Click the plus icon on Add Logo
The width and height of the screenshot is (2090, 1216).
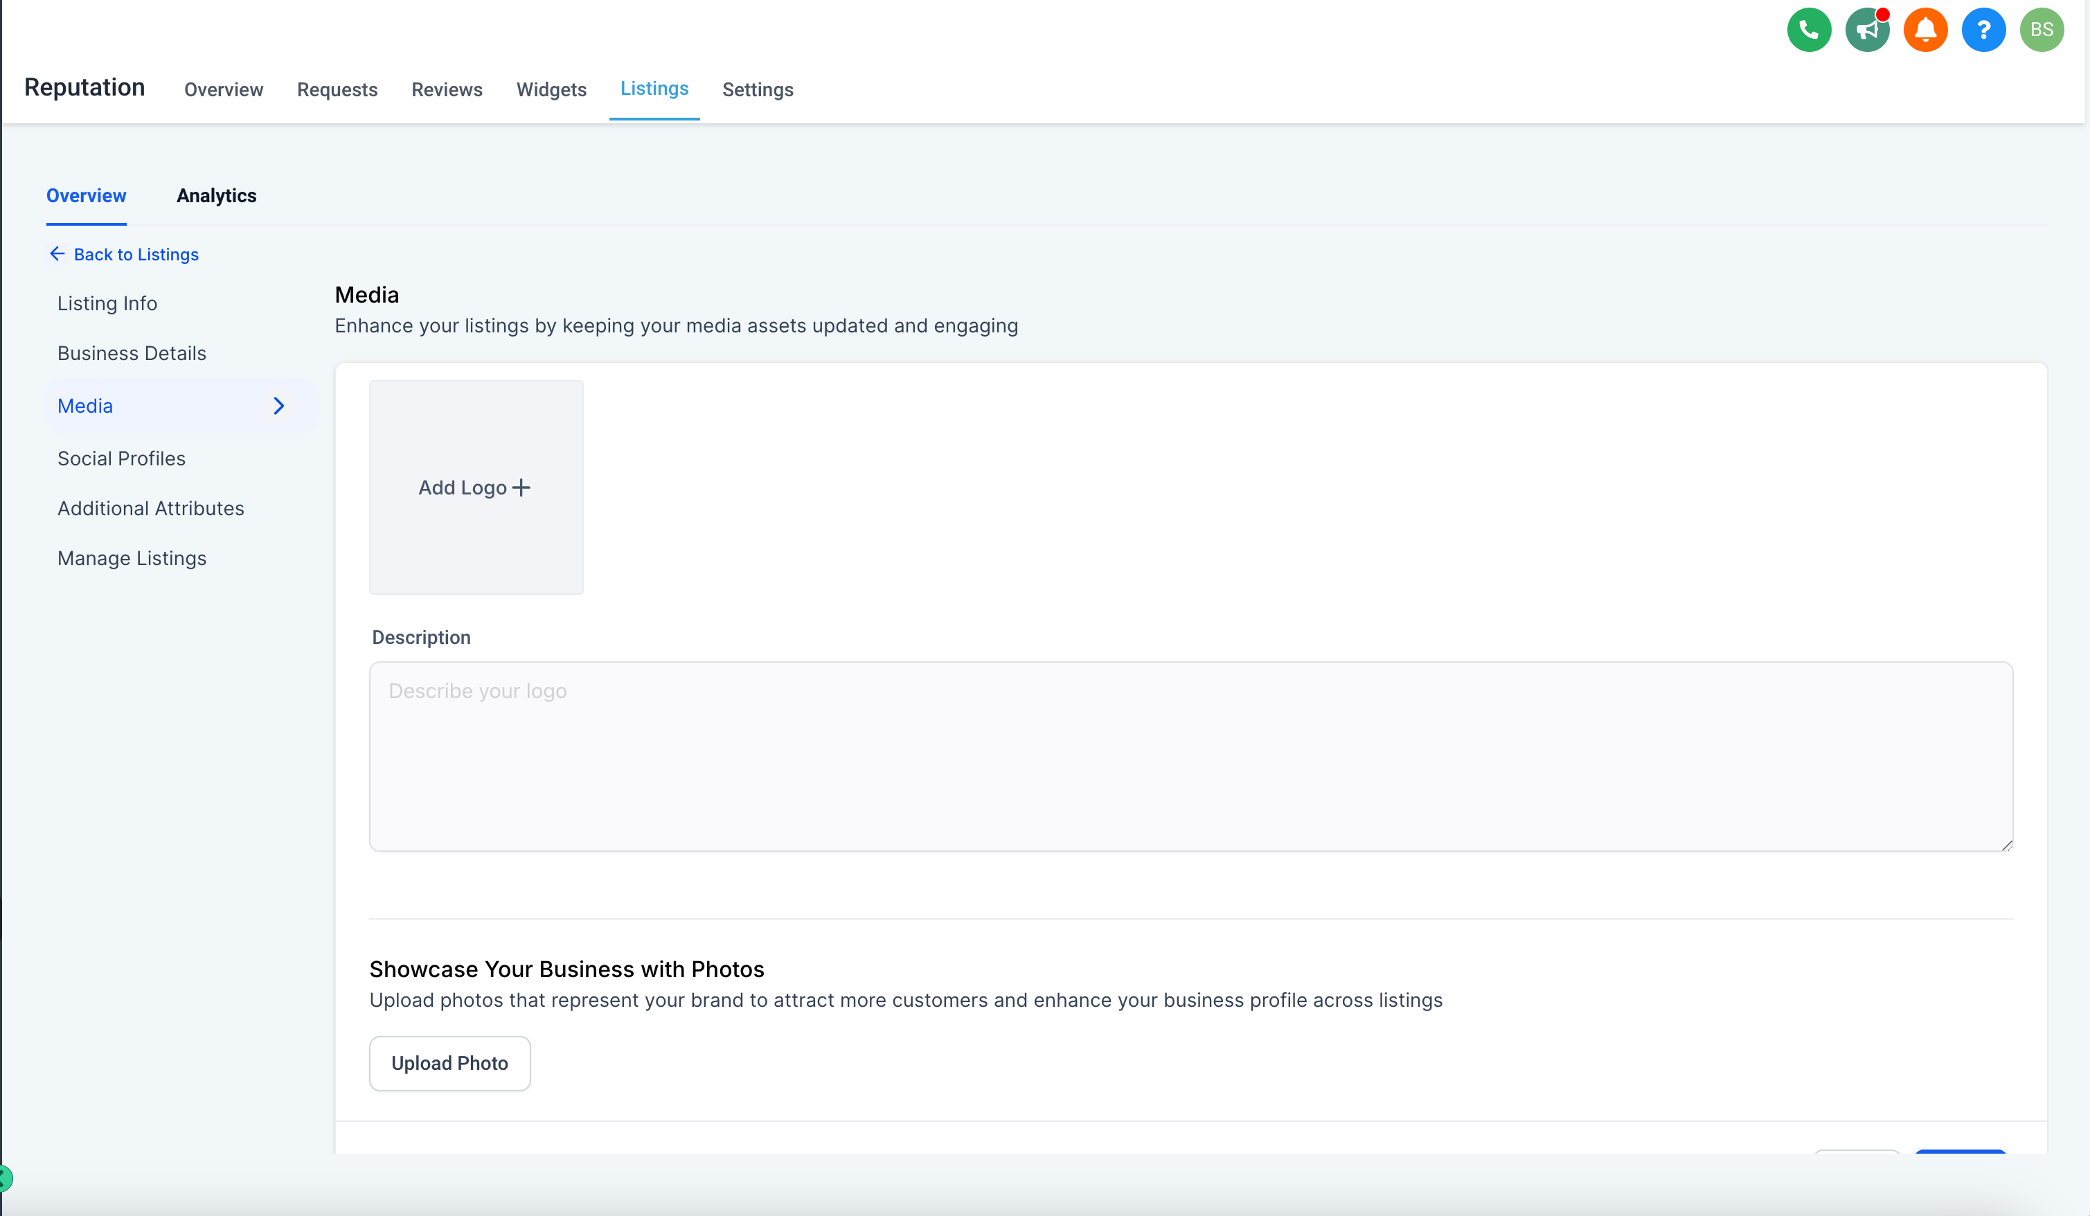tap(521, 488)
